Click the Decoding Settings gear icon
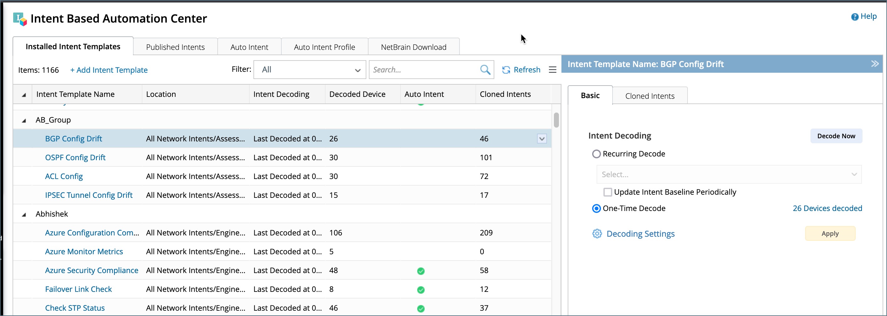 pyautogui.click(x=597, y=234)
